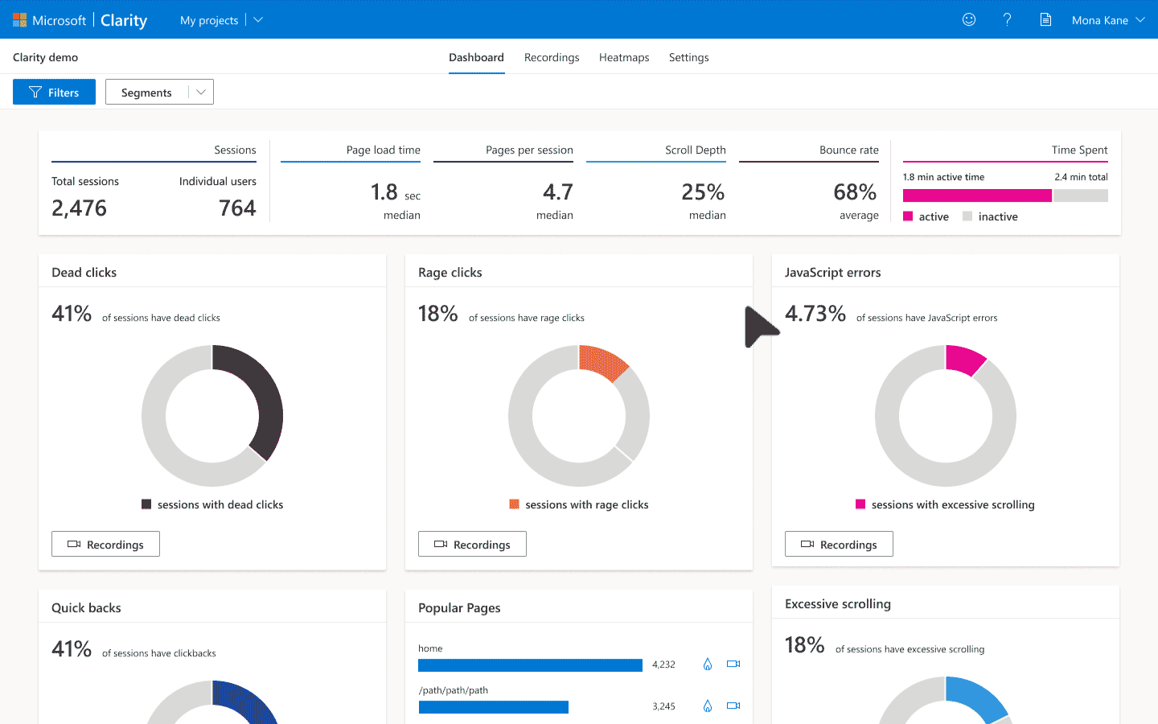
Task: Click the Microsoft logo icon
Action: coord(19,20)
